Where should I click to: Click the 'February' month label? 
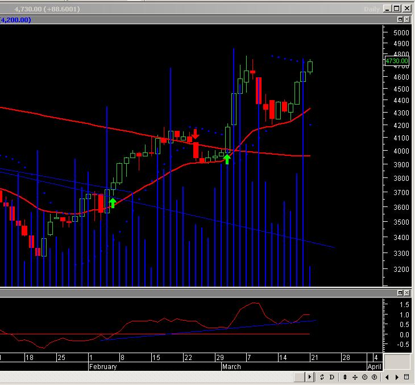103,367
